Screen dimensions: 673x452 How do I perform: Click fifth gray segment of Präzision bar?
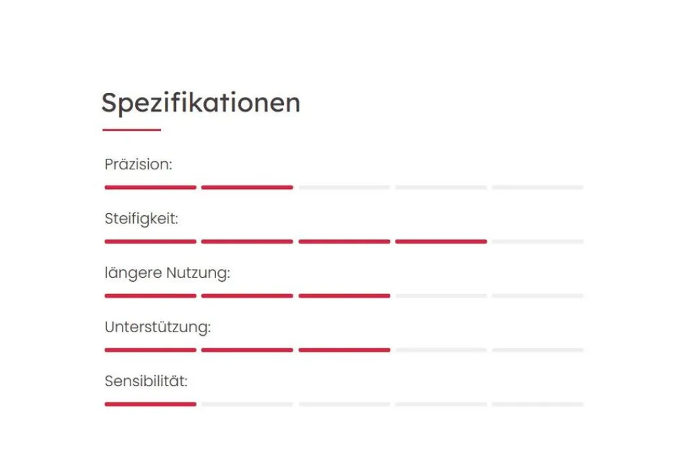pyautogui.click(x=537, y=188)
